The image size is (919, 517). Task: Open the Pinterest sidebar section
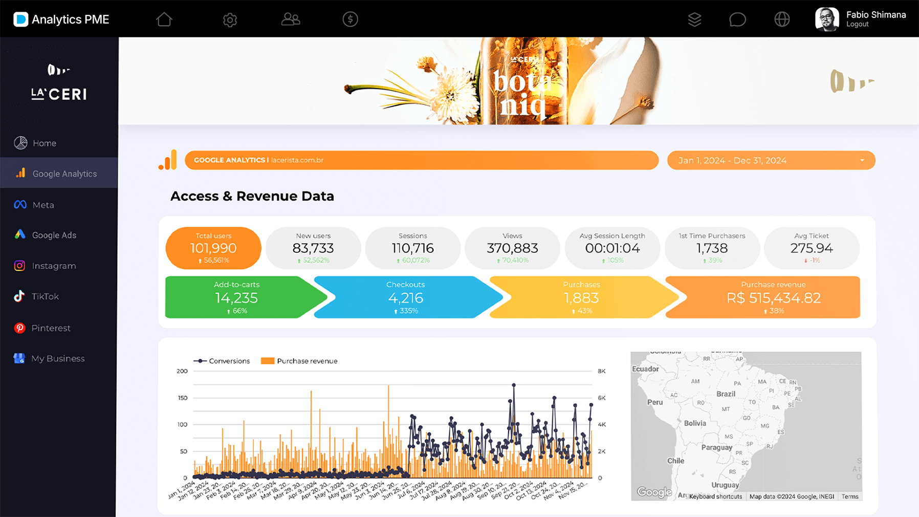51,328
